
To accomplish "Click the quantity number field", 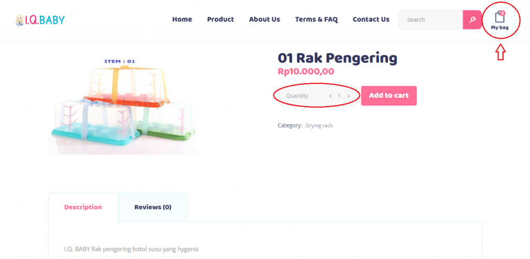I will pos(340,96).
